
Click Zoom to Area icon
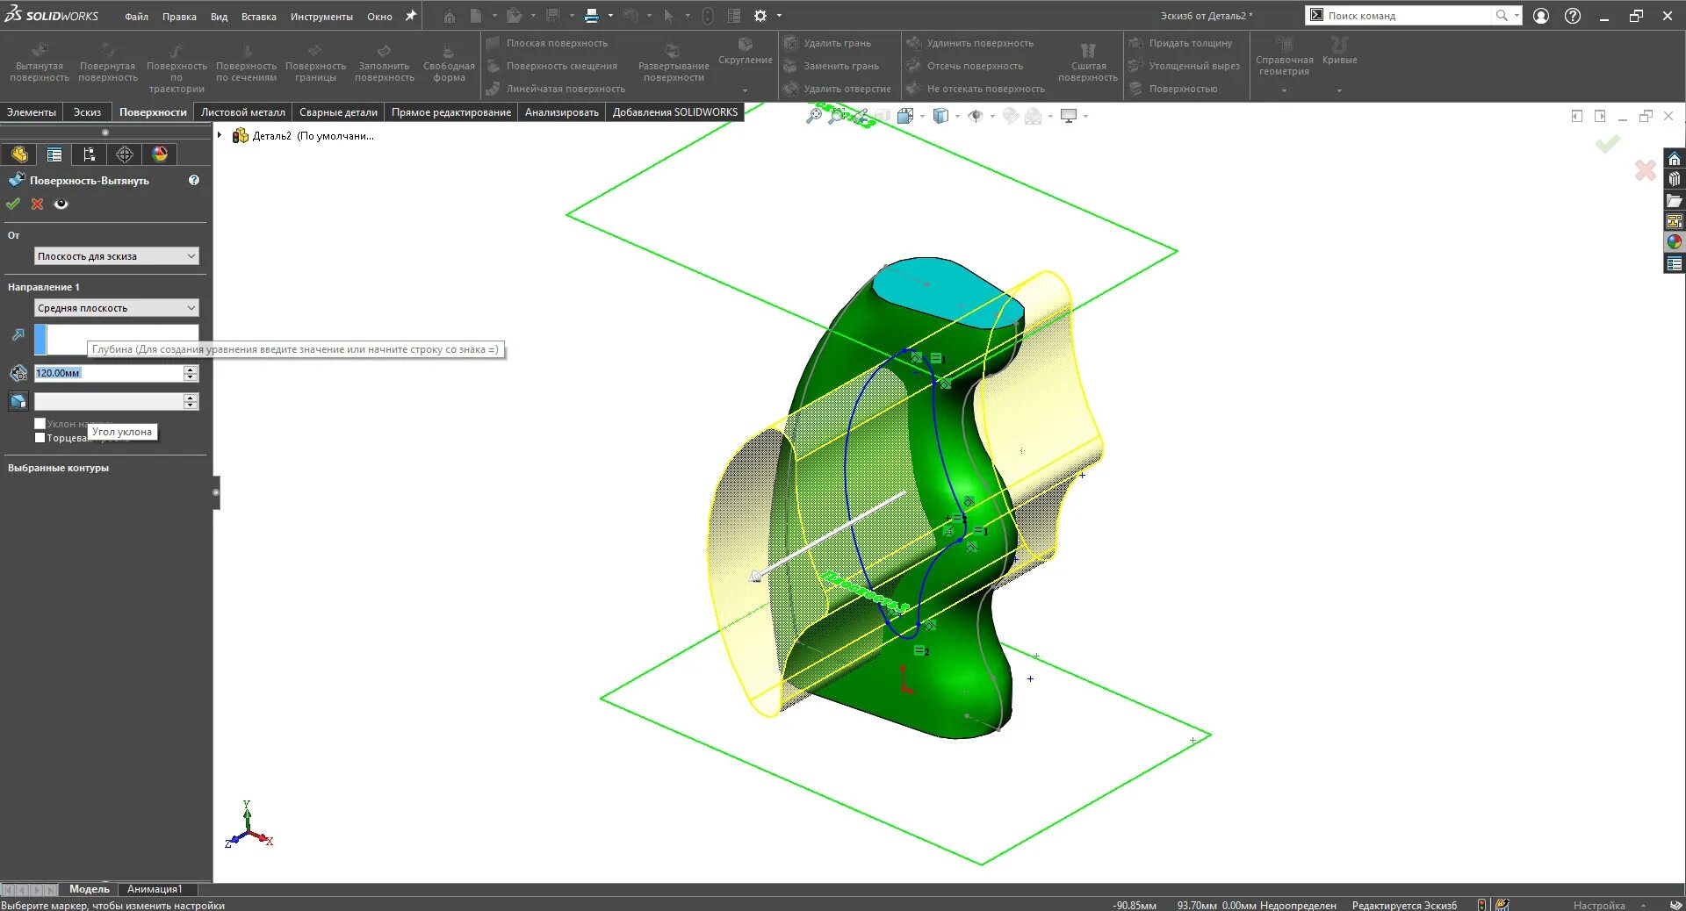[837, 116]
